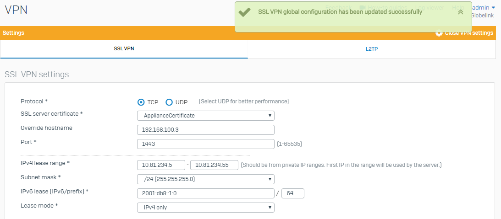The height and width of the screenshot is (219, 501).
Task: Switch to the SSL VPN tab
Action: 124,49
